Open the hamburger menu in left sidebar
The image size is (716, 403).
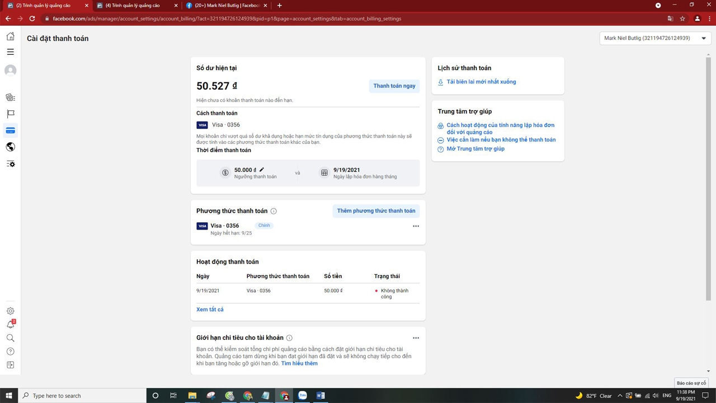tap(10, 52)
